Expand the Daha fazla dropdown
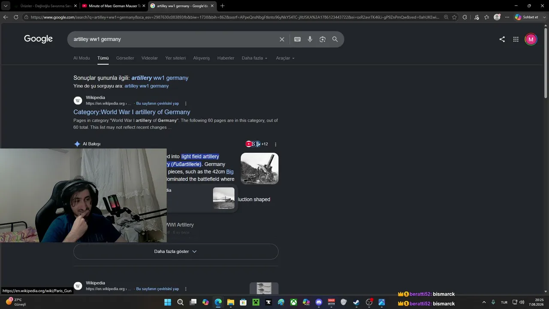Image resolution: width=549 pixels, height=309 pixels. (x=254, y=58)
